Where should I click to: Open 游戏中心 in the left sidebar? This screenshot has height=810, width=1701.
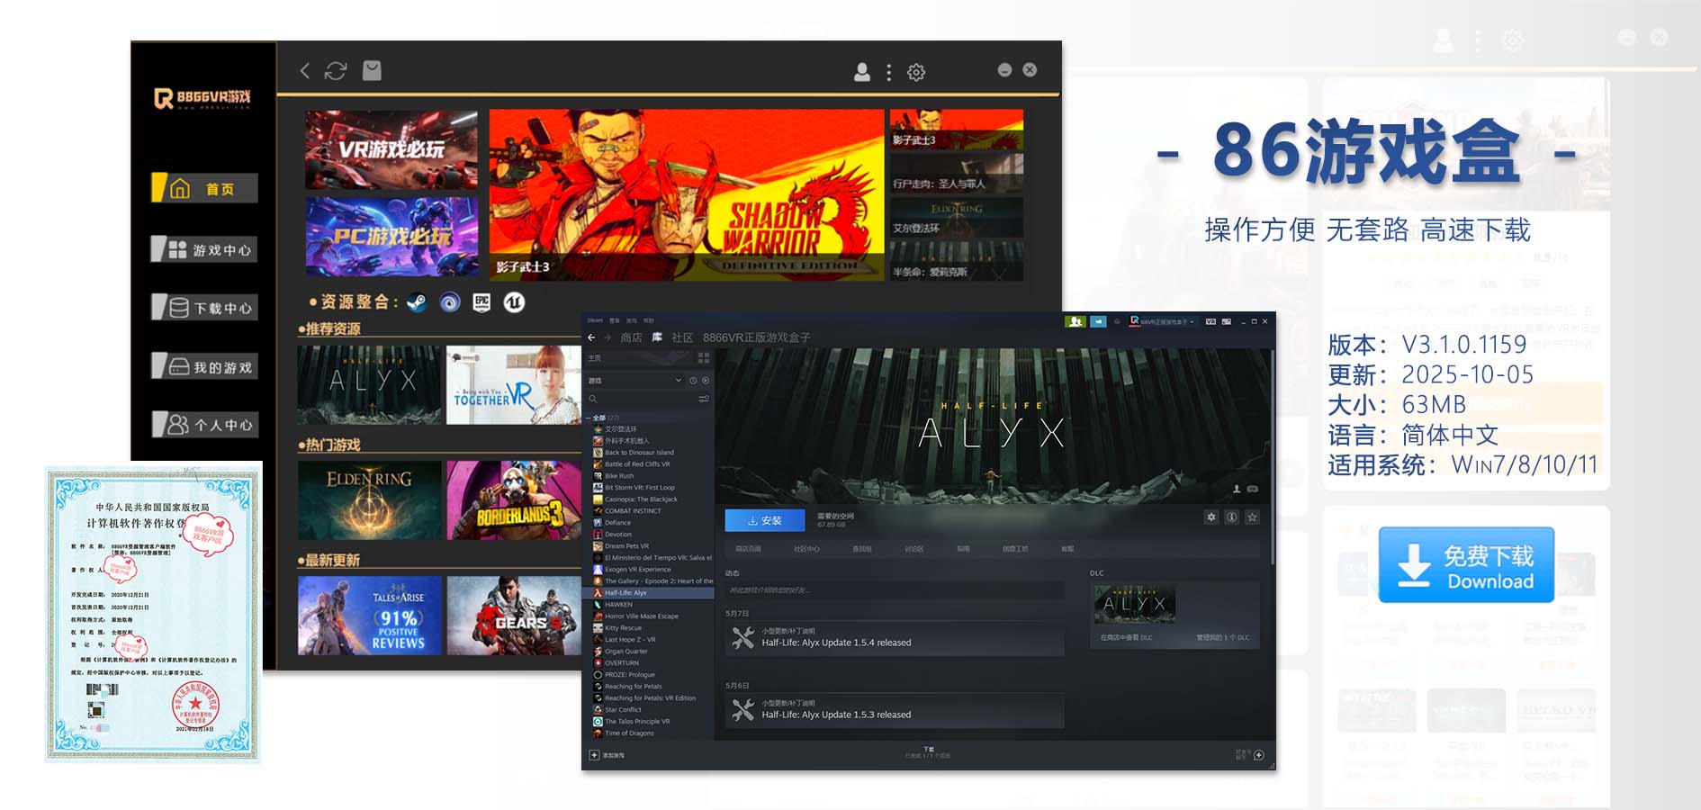tap(205, 249)
